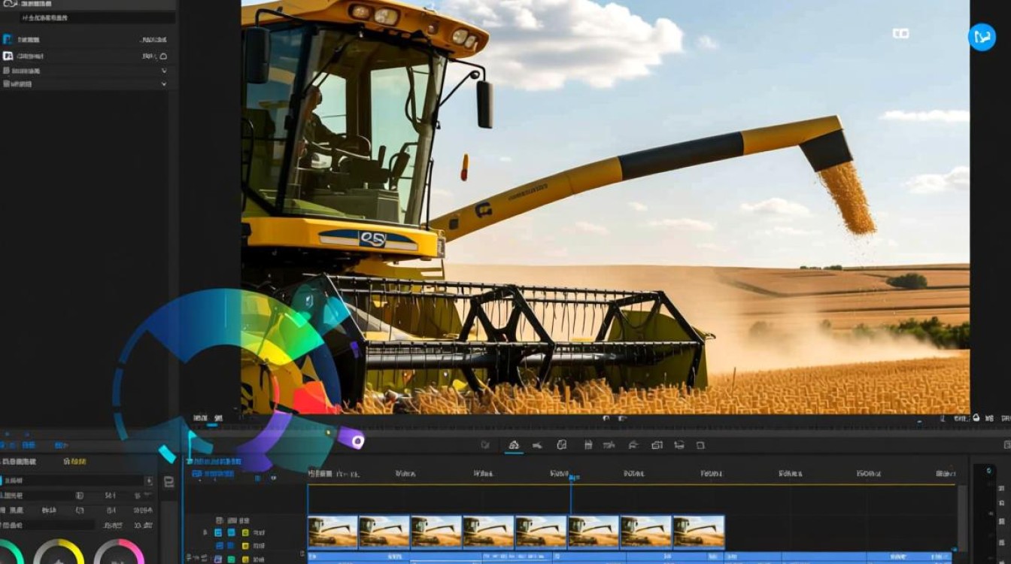Image resolution: width=1011 pixels, height=564 pixels.
Task: Adjust the pink color wheel
Action: pyautogui.click(x=119, y=552)
